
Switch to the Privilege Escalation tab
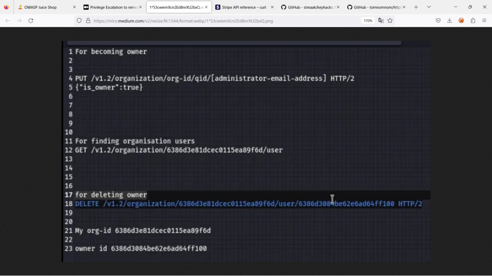pyautogui.click(x=113, y=7)
